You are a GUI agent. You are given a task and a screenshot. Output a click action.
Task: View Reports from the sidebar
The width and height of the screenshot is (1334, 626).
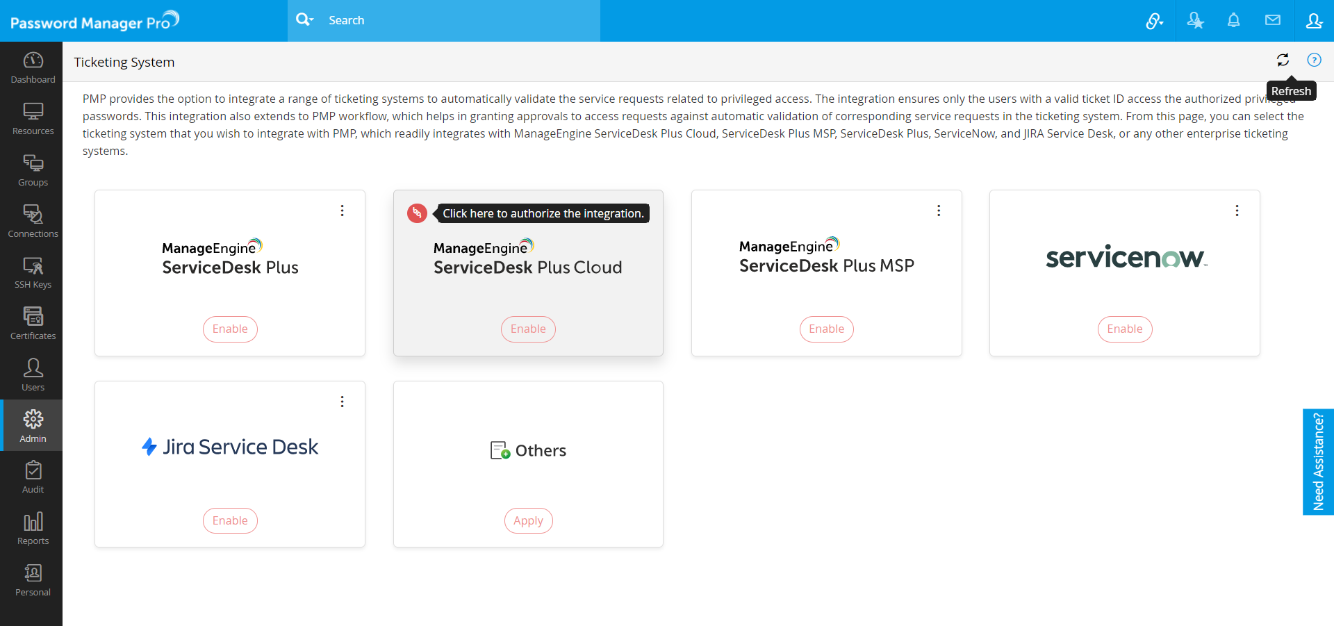(33, 529)
